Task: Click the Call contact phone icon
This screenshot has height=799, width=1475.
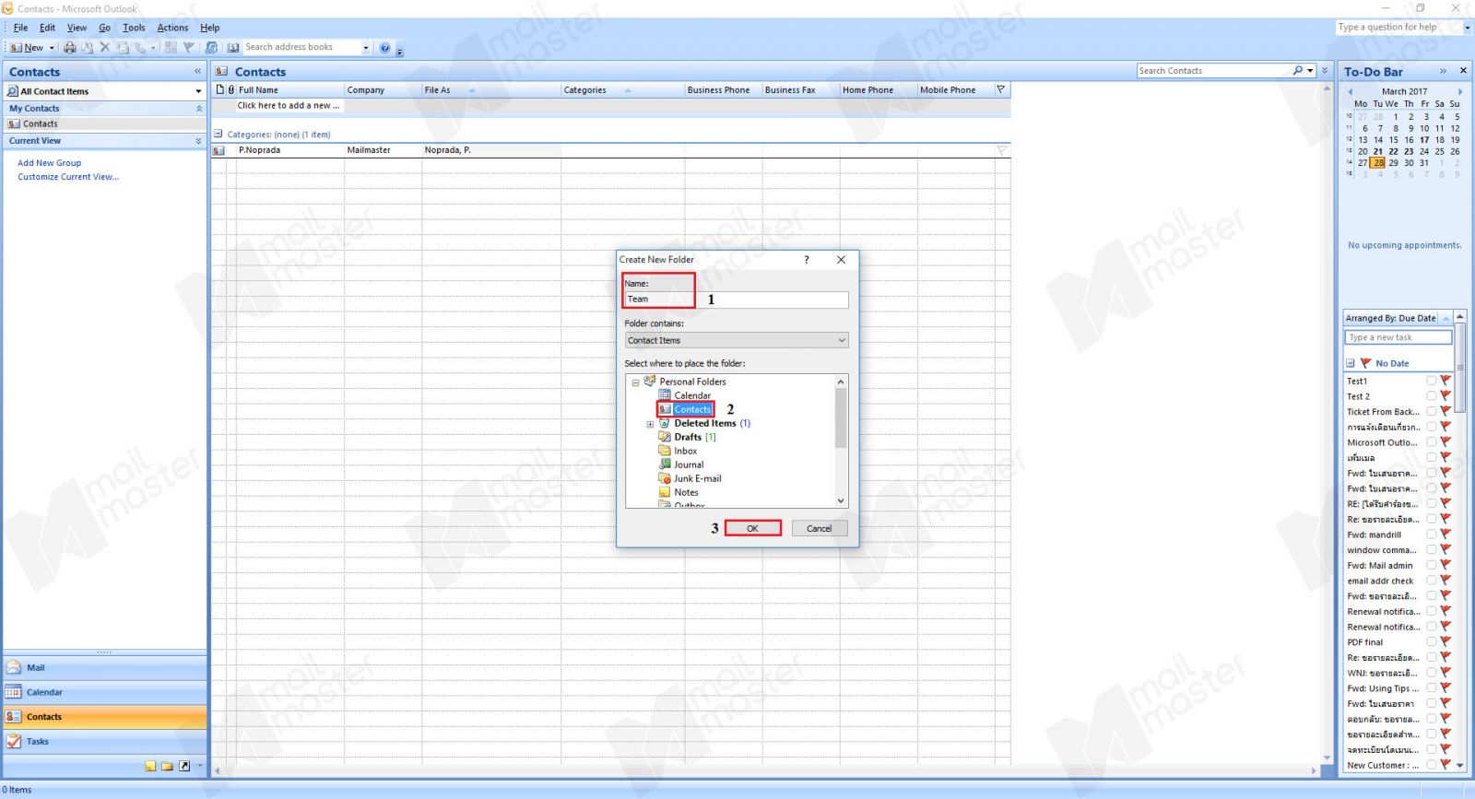Action: (140, 47)
